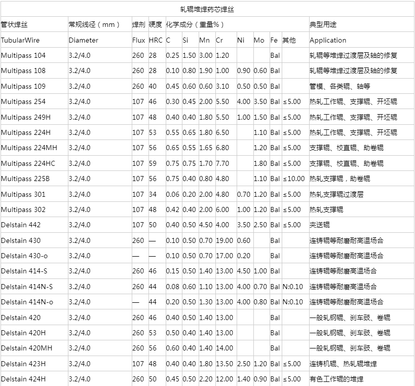Select the 13.50 Cr value for Delstain 423H
The image size is (415, 386).
click(x=224, y=364)
